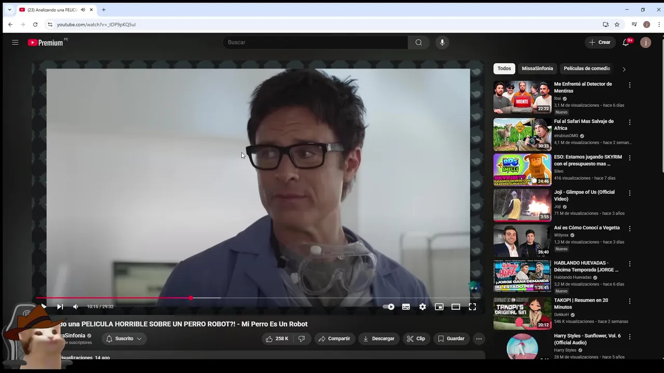Open the Suscrito notification dropdown
The height and width of the screenshot is (373, 664).
point(124,339)
